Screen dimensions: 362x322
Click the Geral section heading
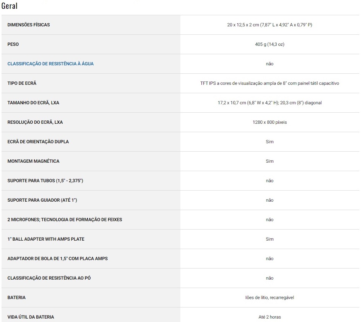[10, 6]
